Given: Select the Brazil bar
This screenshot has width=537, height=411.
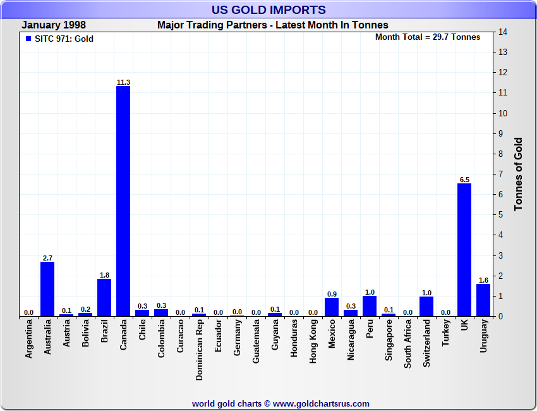Looking at the screenshot, I should (x=104, y=298).
